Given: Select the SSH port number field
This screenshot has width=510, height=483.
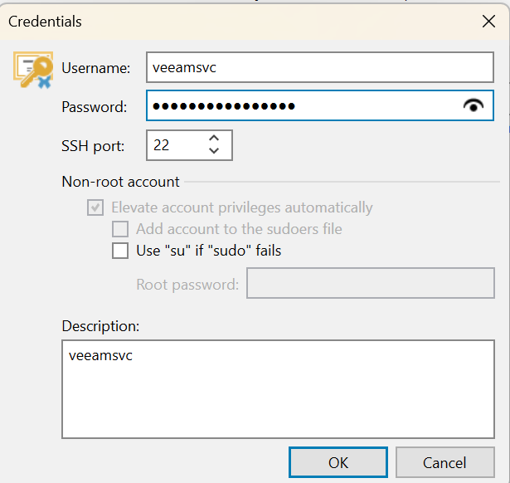Looking at the screenshot, I should click(189, 145).
